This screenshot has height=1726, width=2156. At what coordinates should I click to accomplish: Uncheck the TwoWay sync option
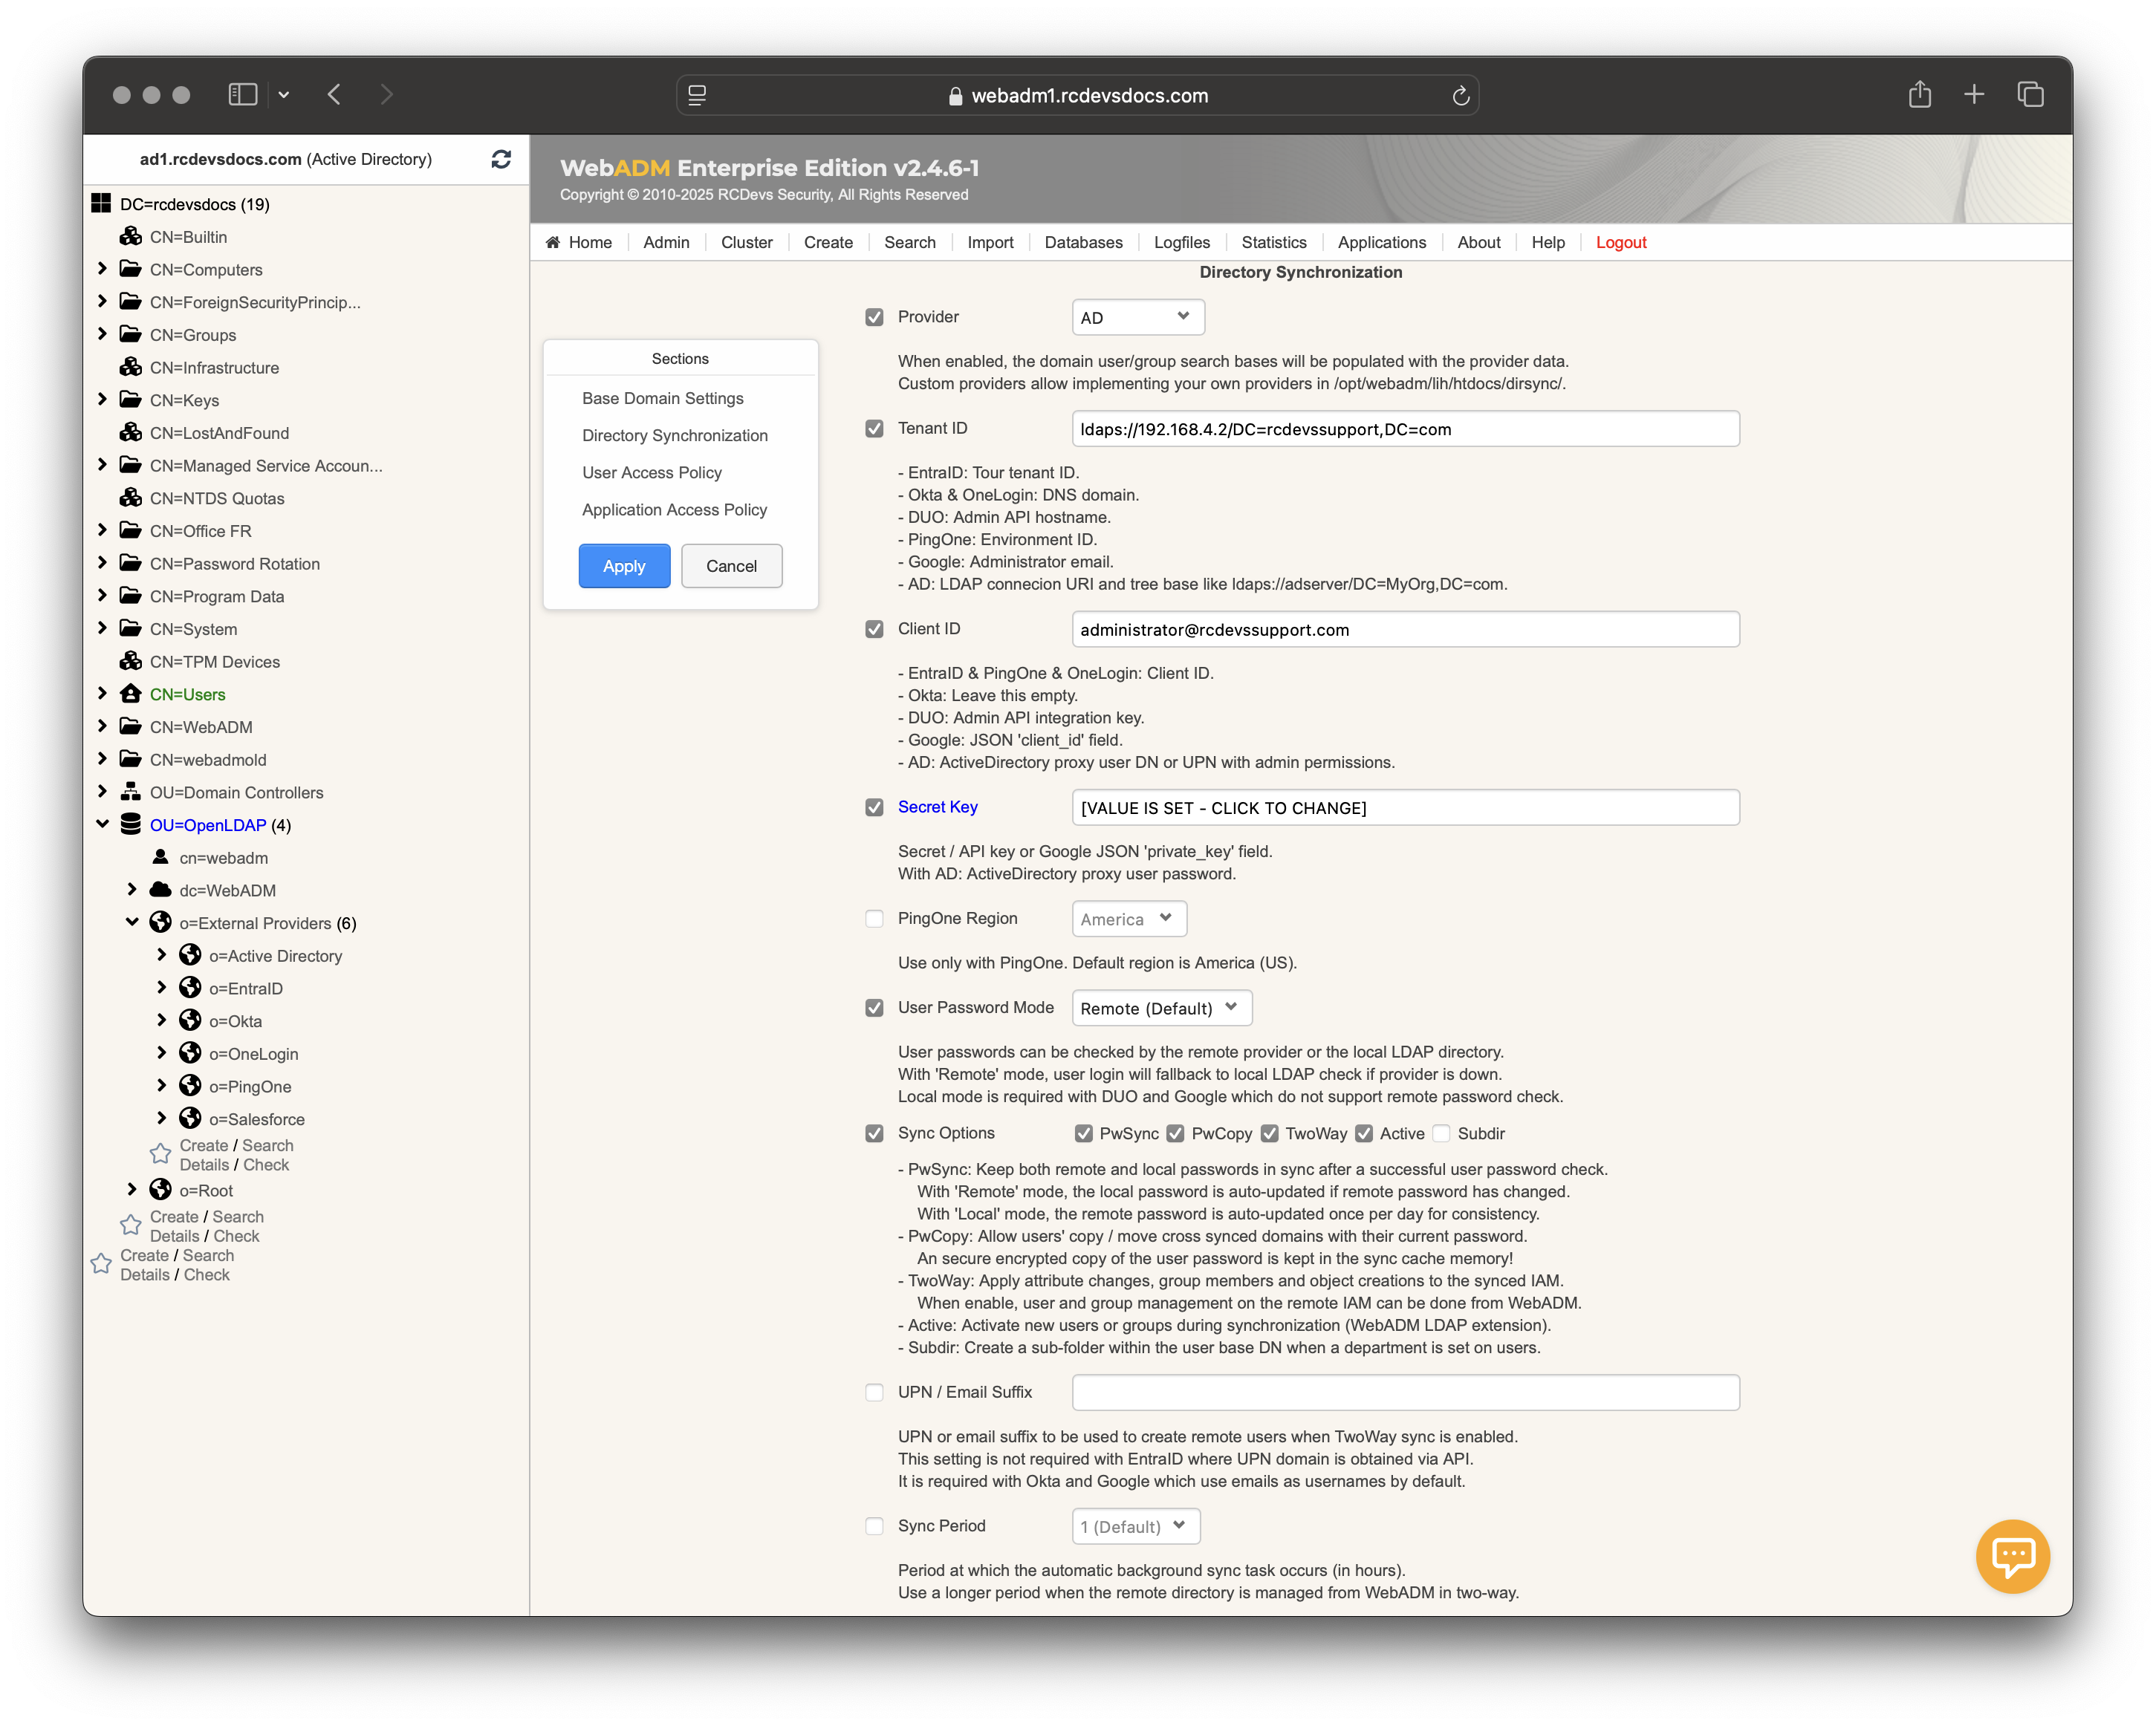(1269, 1133)
